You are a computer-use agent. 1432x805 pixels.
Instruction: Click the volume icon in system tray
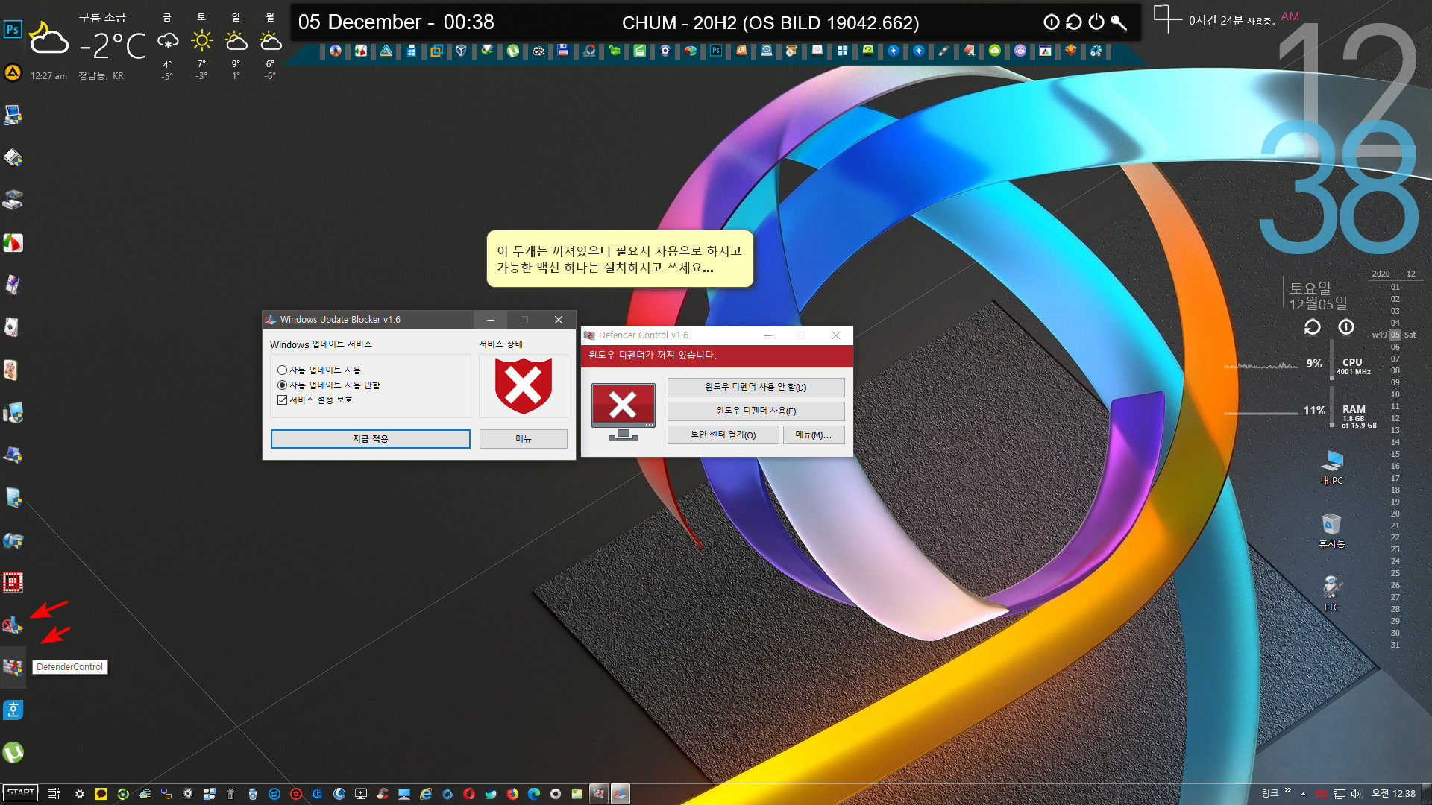[x=1357, y=794]
